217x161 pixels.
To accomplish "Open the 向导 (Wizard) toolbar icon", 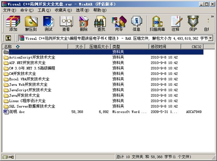I will (x=119, y=23).
